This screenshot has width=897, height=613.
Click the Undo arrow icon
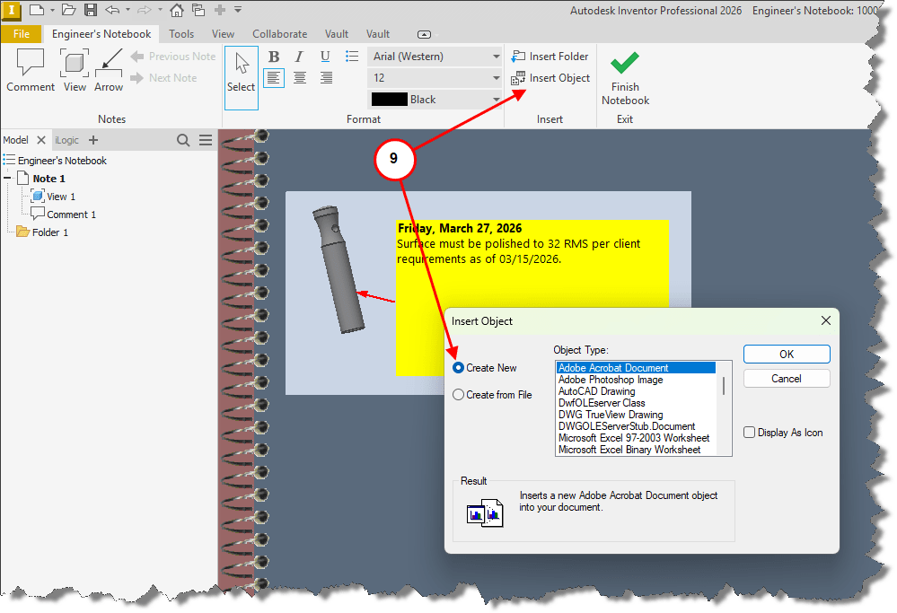[112, 10]
